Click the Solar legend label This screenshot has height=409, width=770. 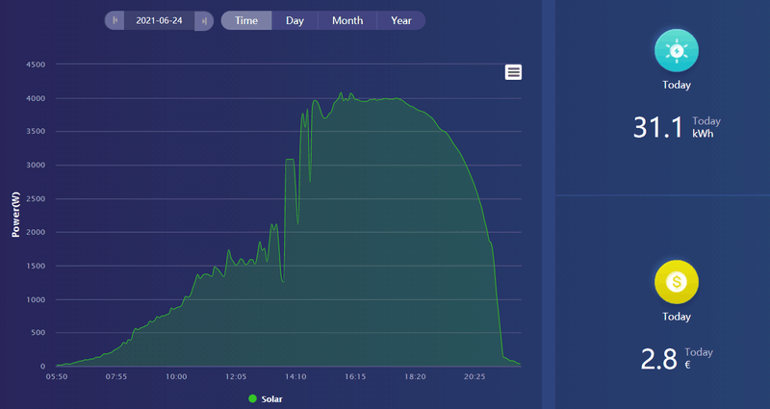point(271,399)
